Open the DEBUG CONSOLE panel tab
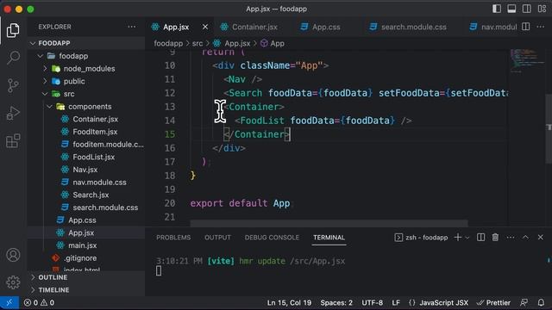The height and width of the screenshot is (310, 552). [x=272, y=238]
